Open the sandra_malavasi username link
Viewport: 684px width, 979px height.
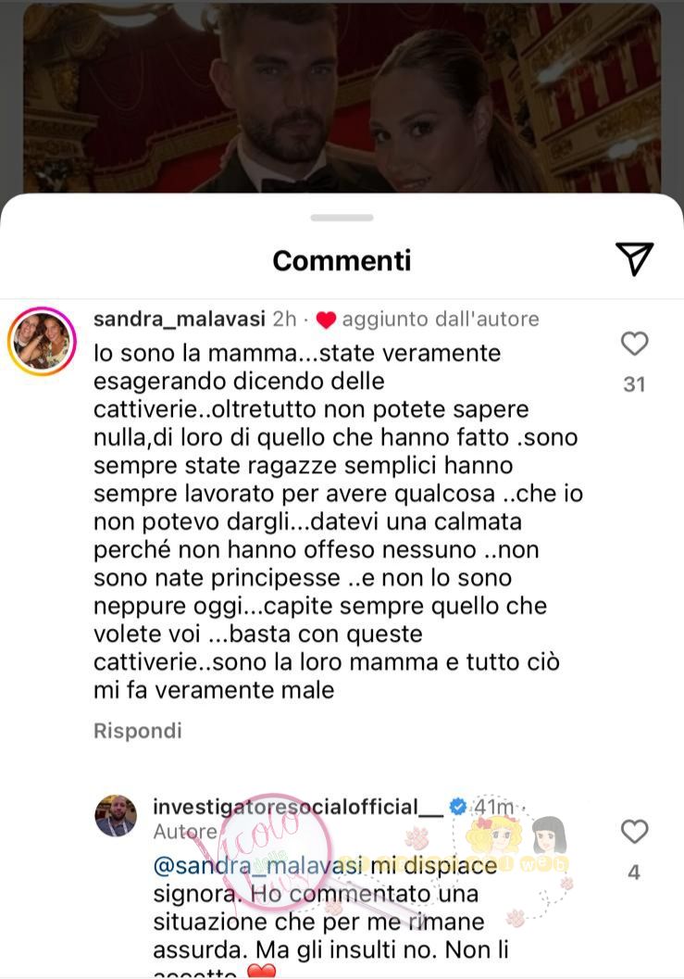coord(180,319)
